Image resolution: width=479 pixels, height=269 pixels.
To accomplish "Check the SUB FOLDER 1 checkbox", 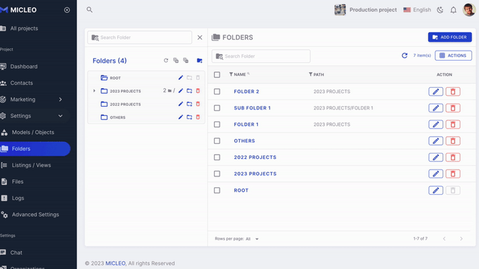I will point(217,108).
